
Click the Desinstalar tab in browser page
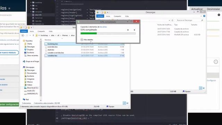click(x=213, y=9)
